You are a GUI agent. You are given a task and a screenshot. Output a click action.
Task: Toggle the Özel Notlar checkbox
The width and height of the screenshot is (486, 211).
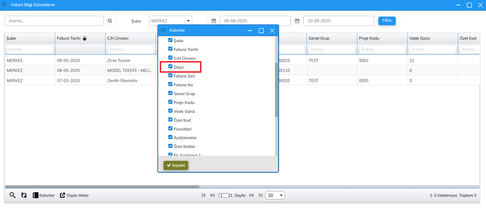click(x=170, y=146)
